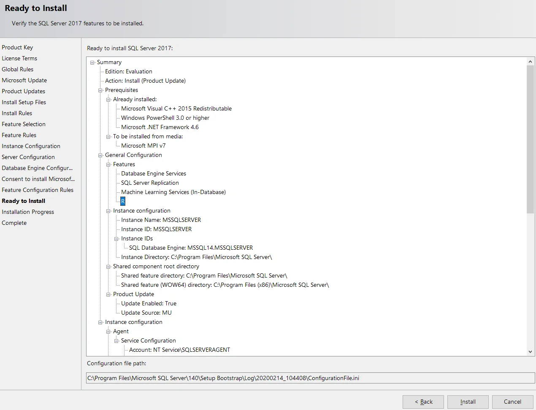Select Instance ID: MSSQLSERVER item
The image size is (536, 410).
(157, 229)
